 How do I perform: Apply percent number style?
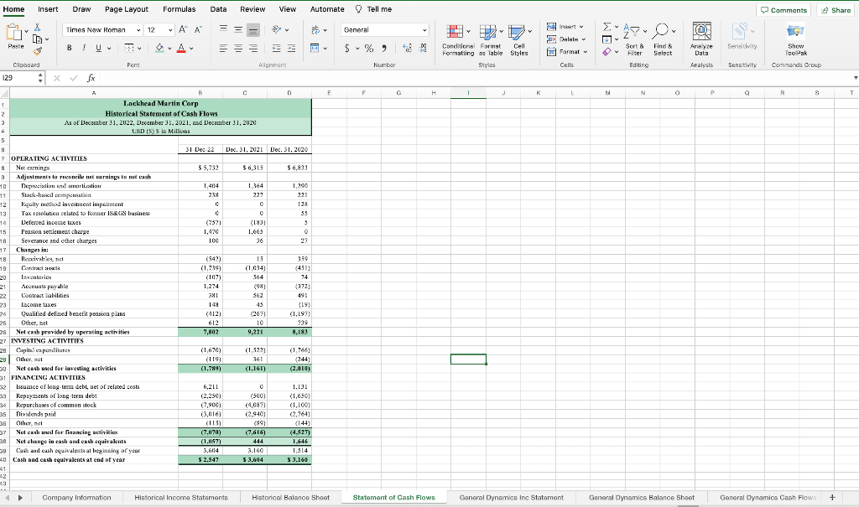368,49
